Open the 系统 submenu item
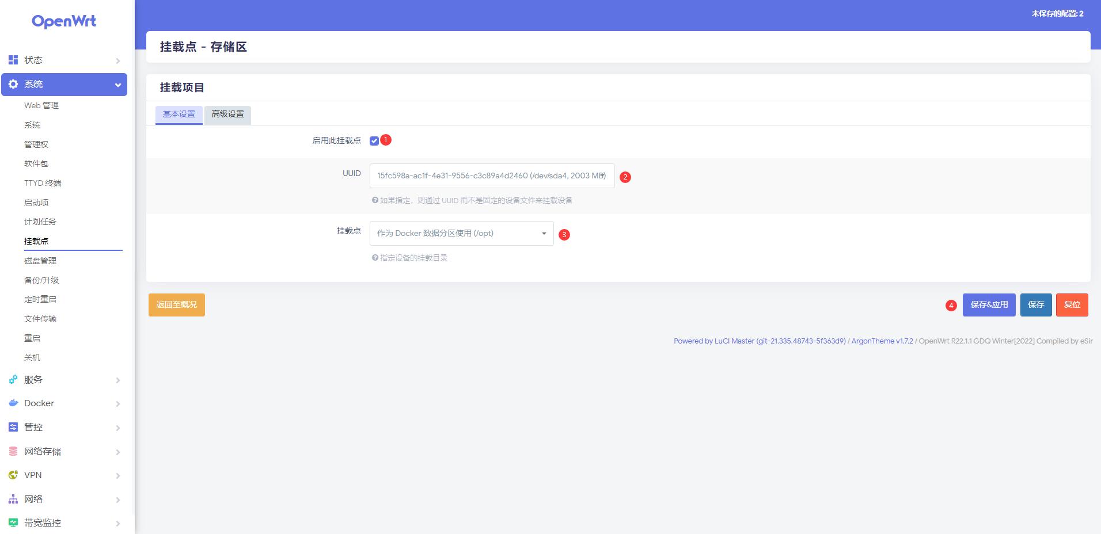Screen dimensions: 1101x534 (x=32, y=125)
